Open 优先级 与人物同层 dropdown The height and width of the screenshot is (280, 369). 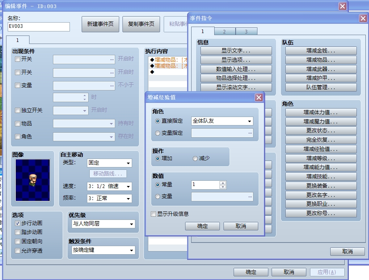coord(103,224)
